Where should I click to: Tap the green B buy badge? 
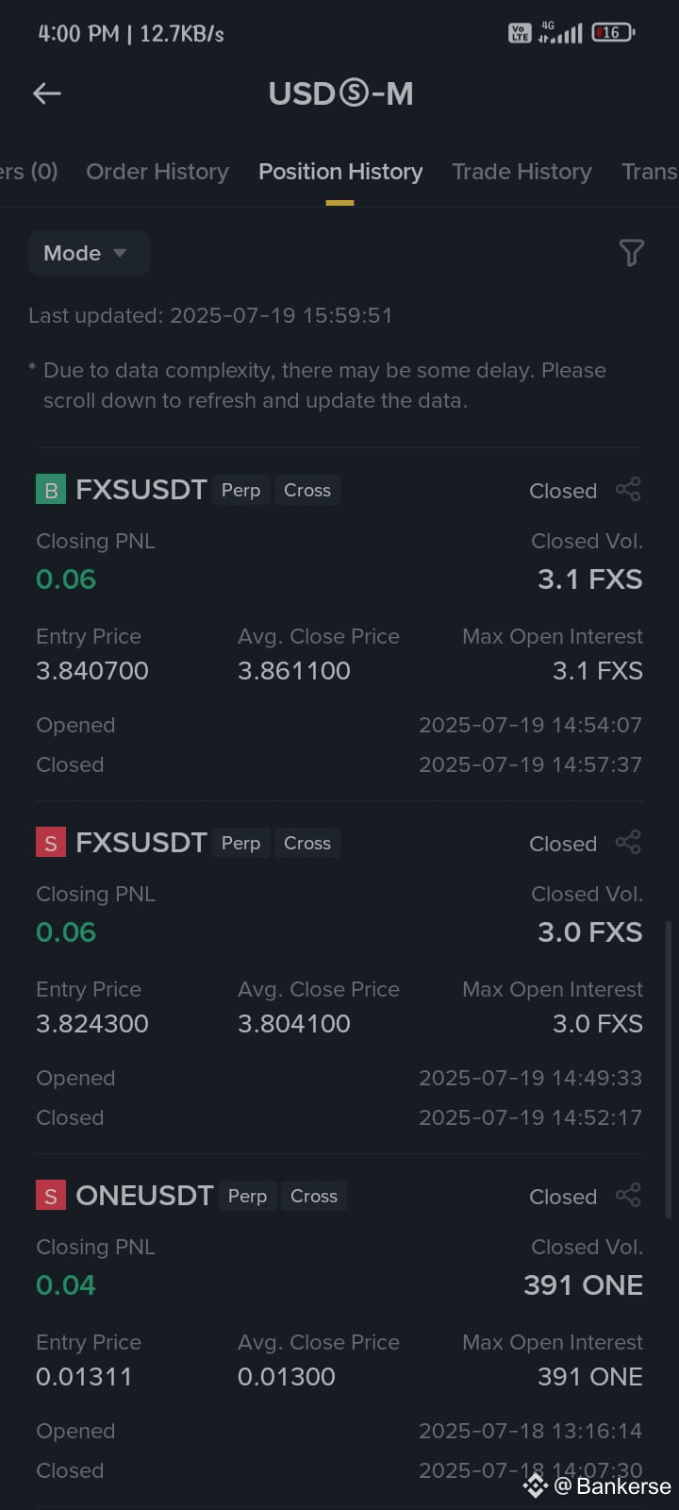[51, 490]
